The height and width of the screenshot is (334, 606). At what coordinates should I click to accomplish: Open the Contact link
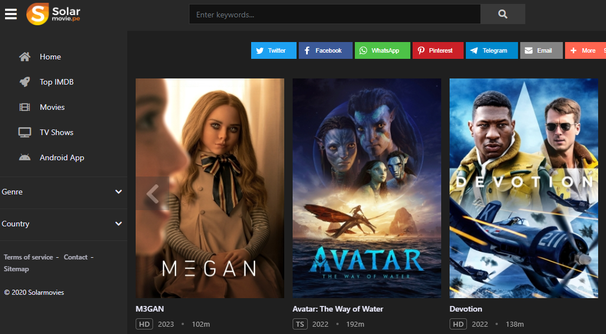(75, 257)
